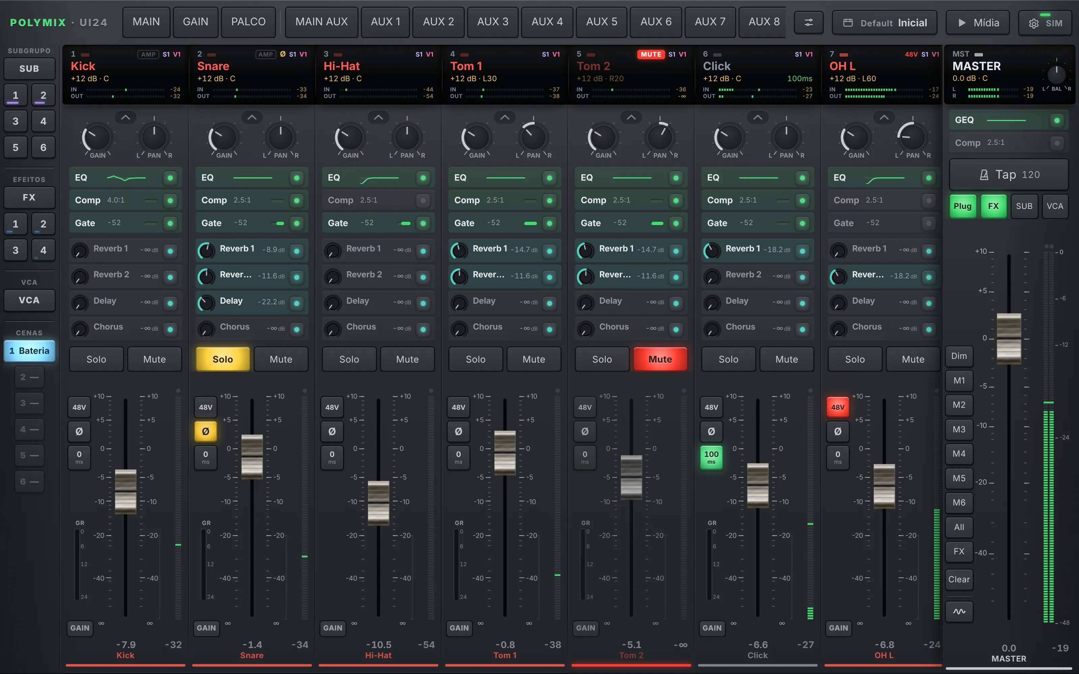
Task: Enable the Hi-Hat Comp toggle
Action: click(x=423, y=200)
